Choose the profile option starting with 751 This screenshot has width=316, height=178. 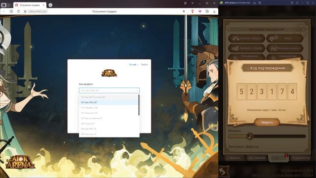(x=109, y=113)
